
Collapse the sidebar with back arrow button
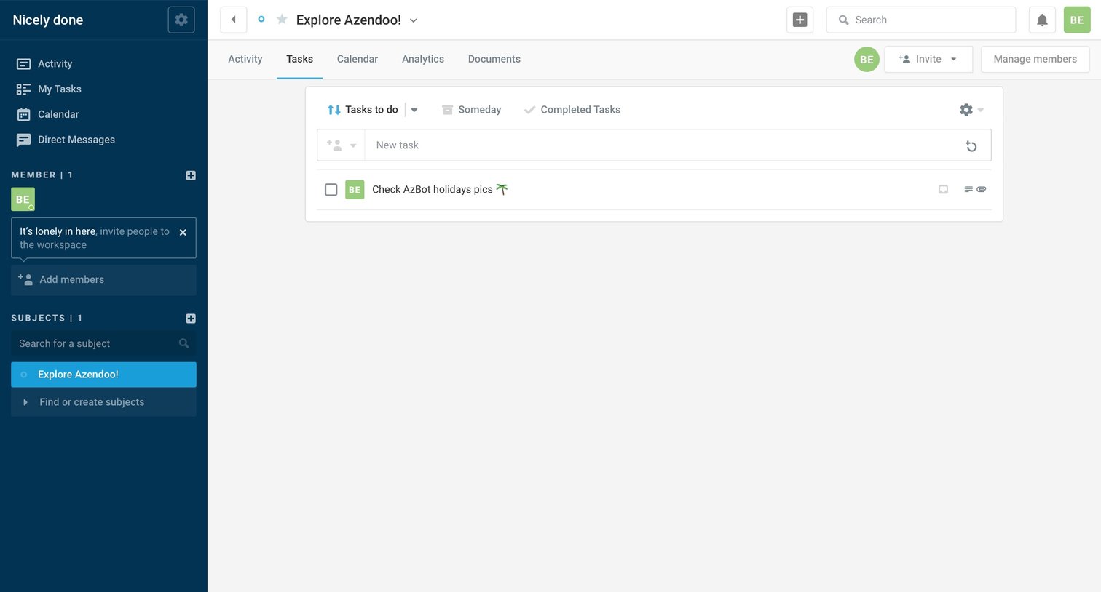[x=233, y=20]
